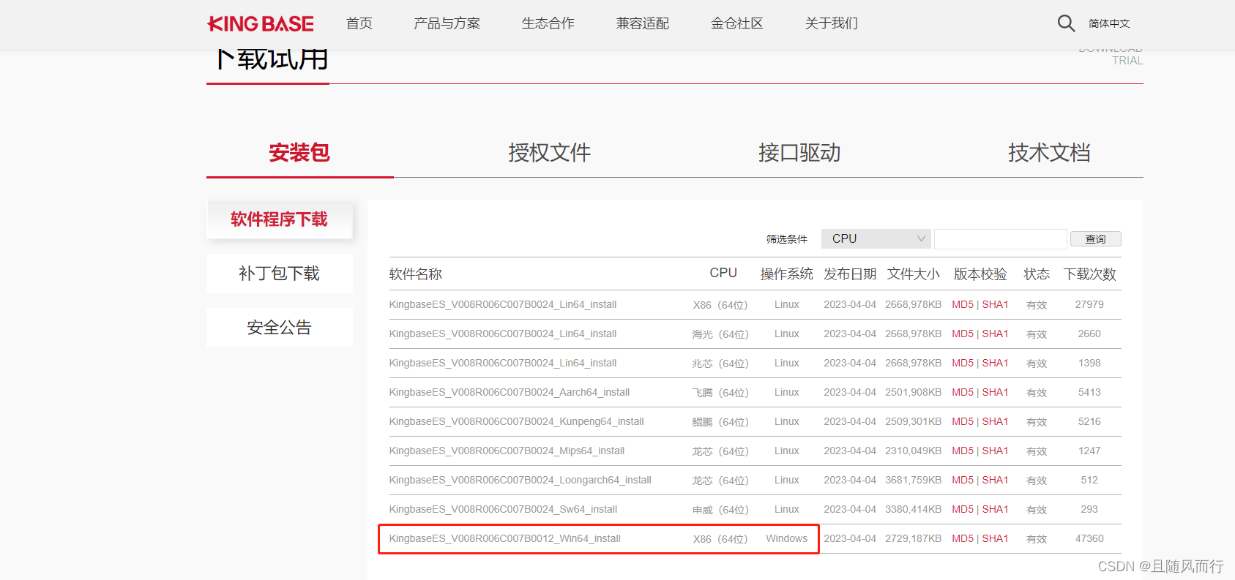Screen dimensions: 1235x580
Task: Click the 申威 (64位) CPU cell
Action: [720, 510]
